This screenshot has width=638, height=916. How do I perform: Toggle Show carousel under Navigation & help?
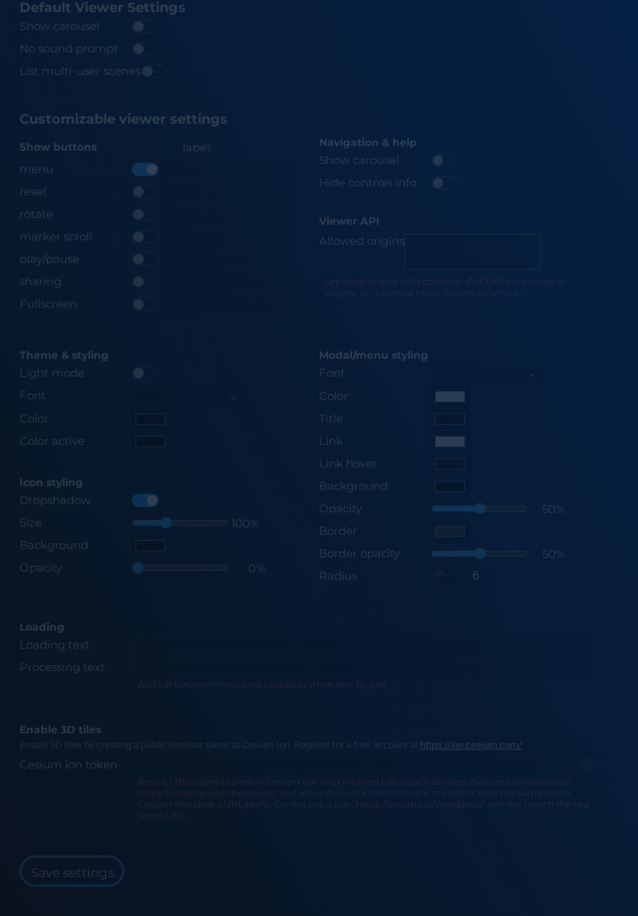(x=445, y=160)
